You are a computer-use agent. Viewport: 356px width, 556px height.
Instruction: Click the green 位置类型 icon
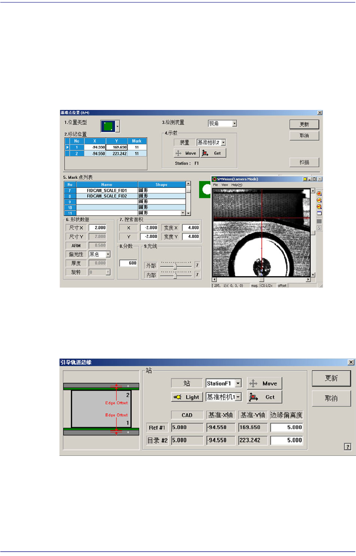point(108,126)
